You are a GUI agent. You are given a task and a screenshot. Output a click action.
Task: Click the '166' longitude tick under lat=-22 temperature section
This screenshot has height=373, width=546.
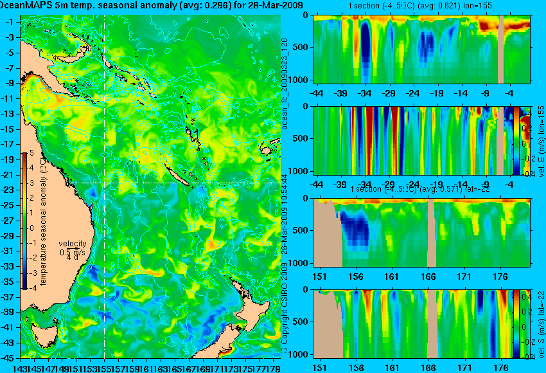[x=428, y=277]
